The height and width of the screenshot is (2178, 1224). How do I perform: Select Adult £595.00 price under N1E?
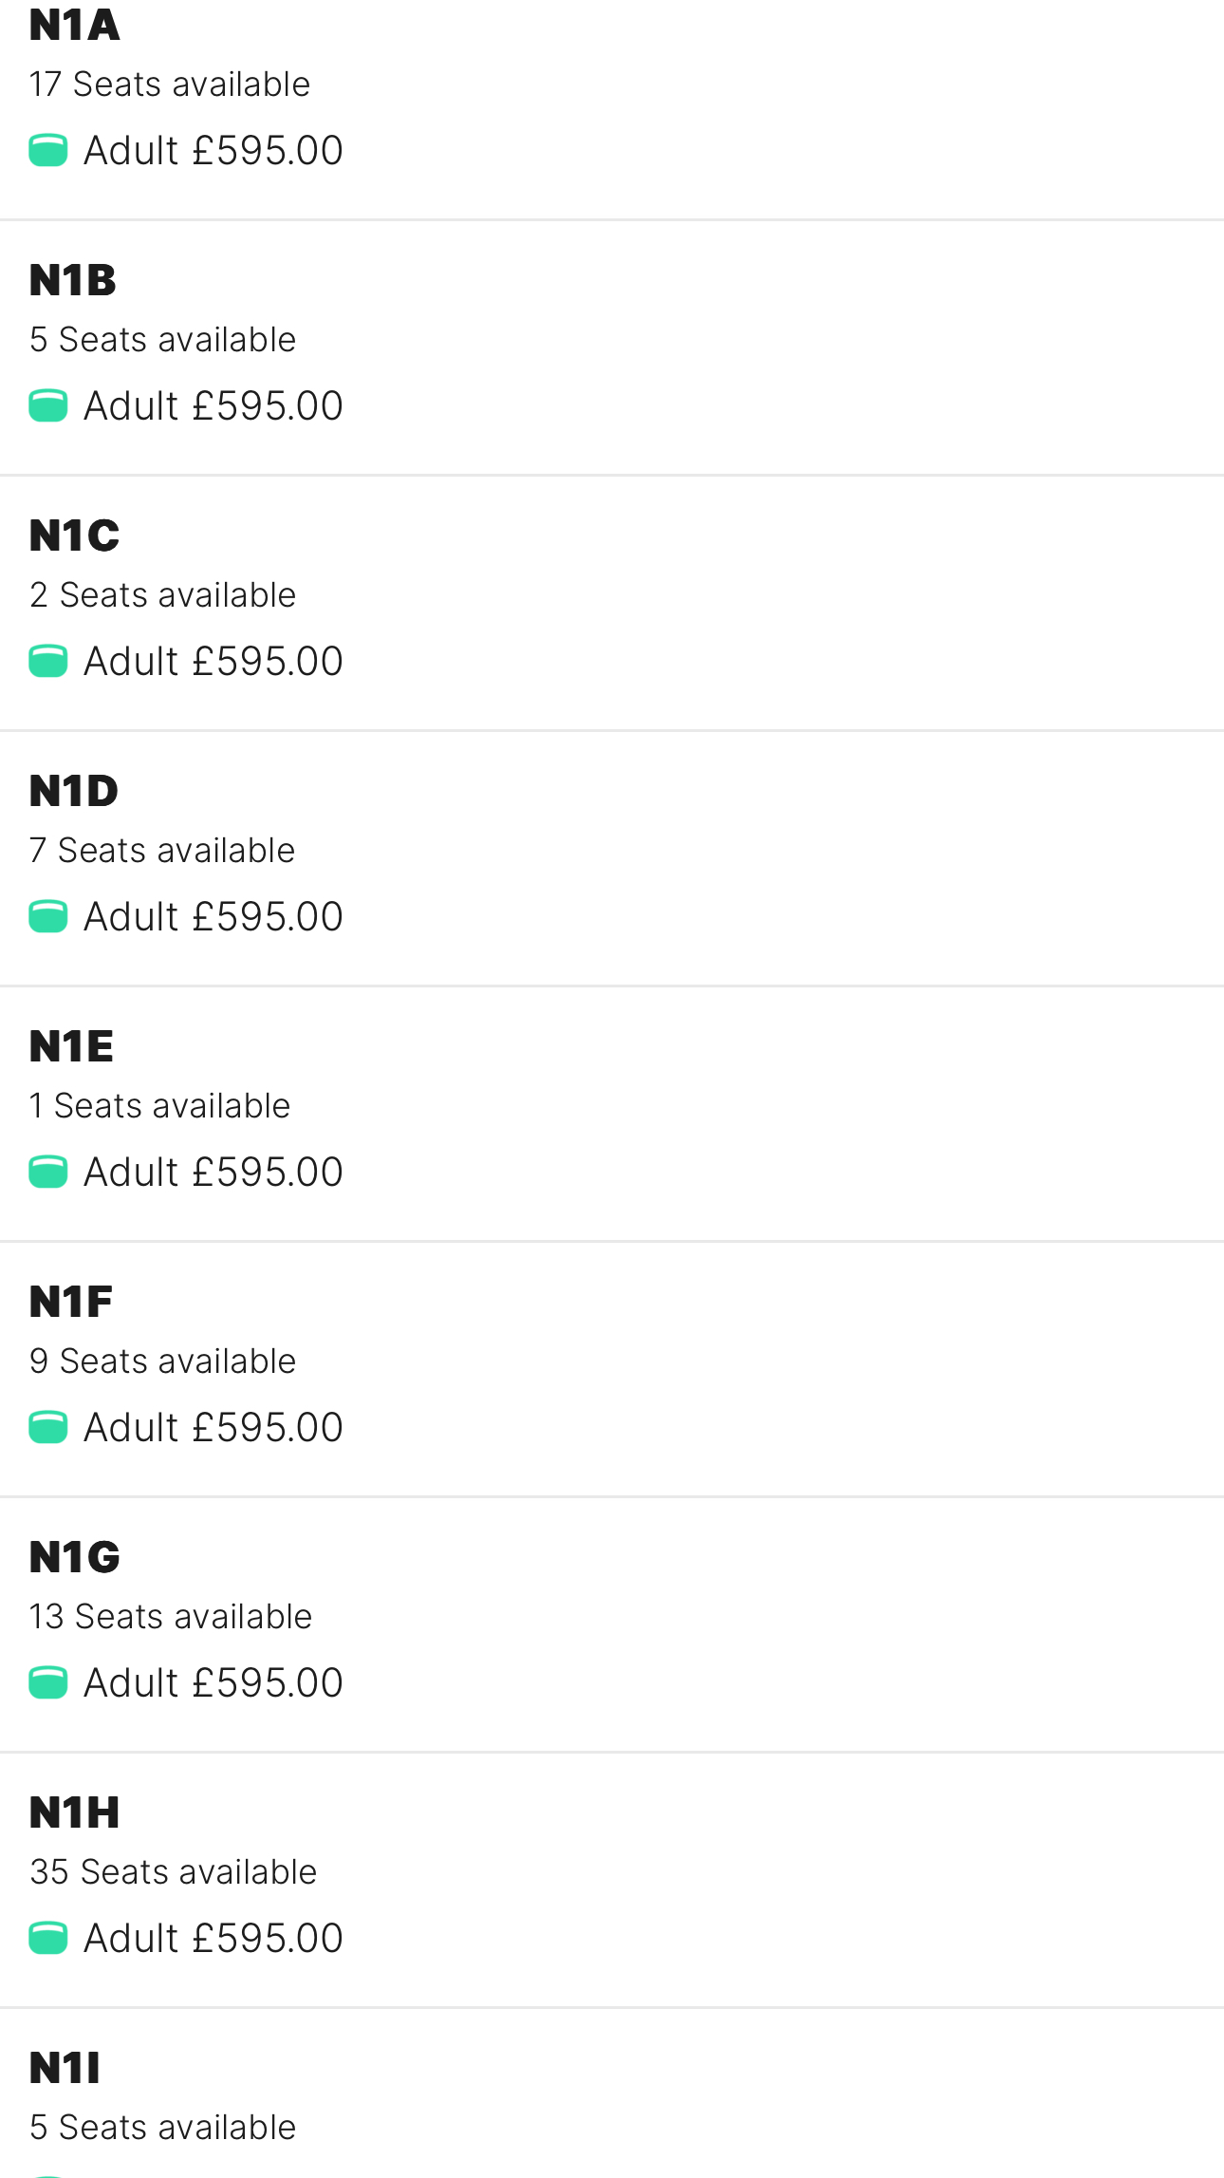click(x=213, y=1172)
